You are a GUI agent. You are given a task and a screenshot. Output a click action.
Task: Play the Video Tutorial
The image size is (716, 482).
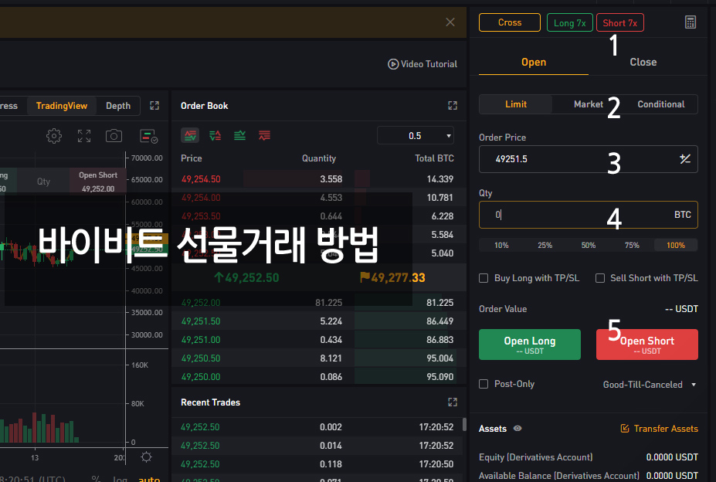pos(422,64)
